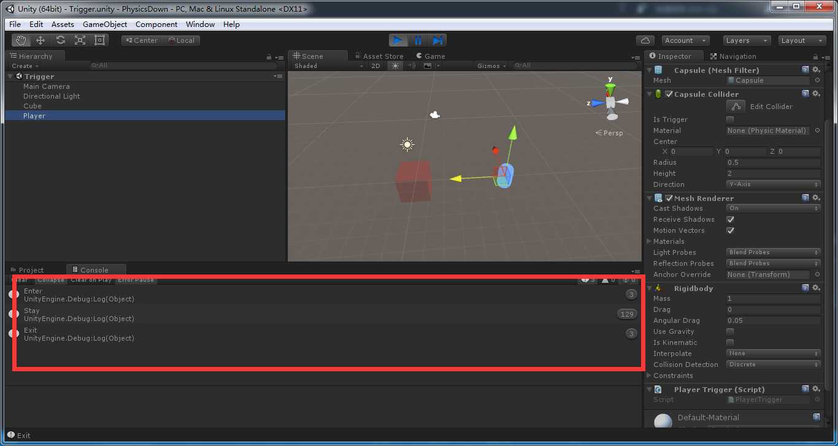Open Hierarchy panel options menu
This screenshot has width=838, height=446.
coord(279,57)
